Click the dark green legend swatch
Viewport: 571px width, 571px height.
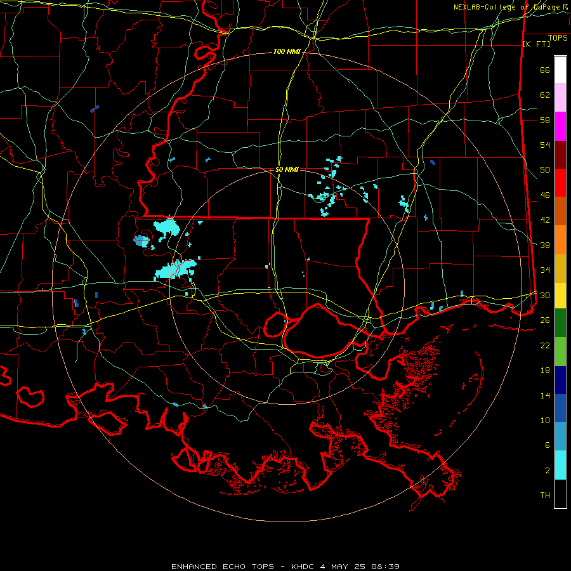pos(560,323)
